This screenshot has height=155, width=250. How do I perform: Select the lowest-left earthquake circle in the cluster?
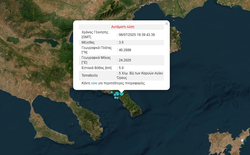115,98
